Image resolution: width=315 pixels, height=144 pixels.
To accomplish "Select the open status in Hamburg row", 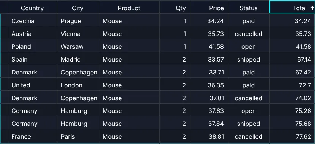I will pyautogui.click(x=249, y=110).
